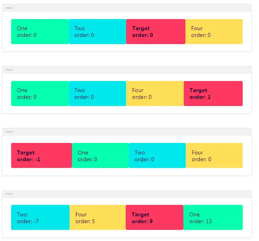Click the yellow Four box in the first row
The height and width of the screenshot is (241, 259).
[x=214, y=31]
